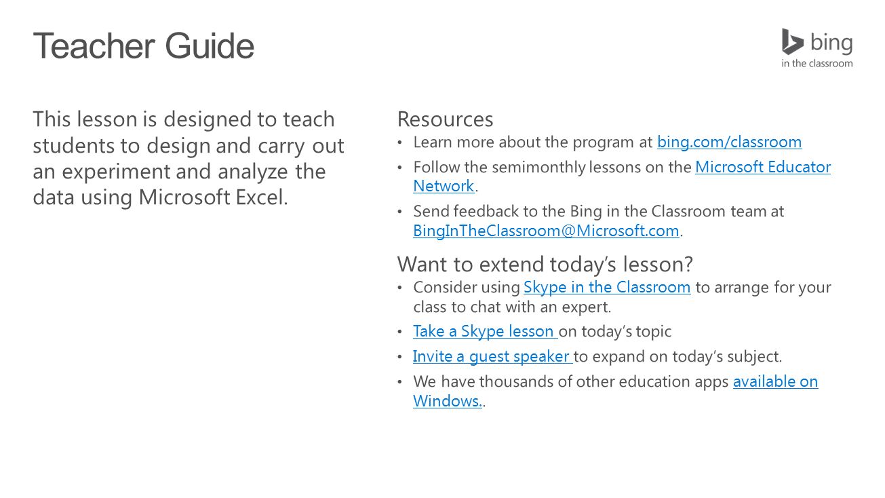Click the Take a Skype lesson link
Screen dimensions: 885x498
click(x=486, y=331)
